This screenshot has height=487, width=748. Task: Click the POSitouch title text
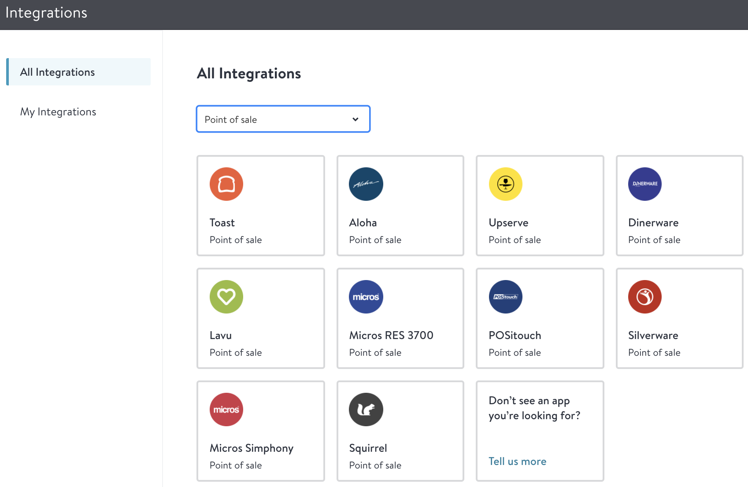pyautogui.click(x=515, y=336)
